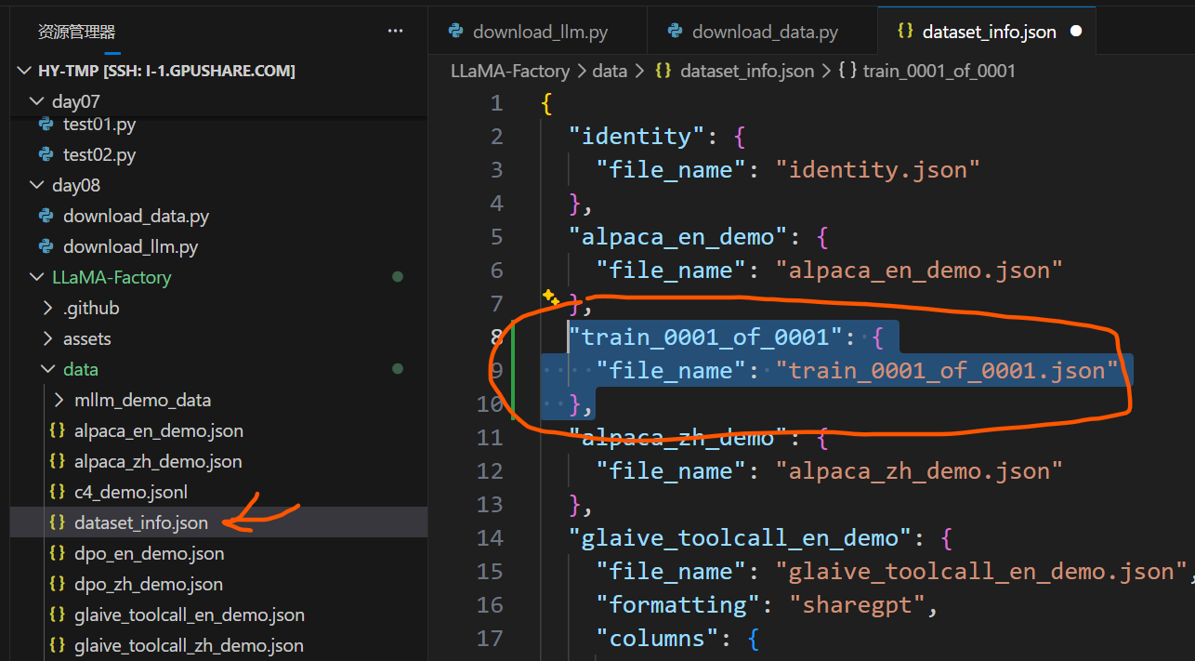Open c4_demo.jsonl from the tree
This screenshot has width=1195, height=661.
click(x=131, y=492)
